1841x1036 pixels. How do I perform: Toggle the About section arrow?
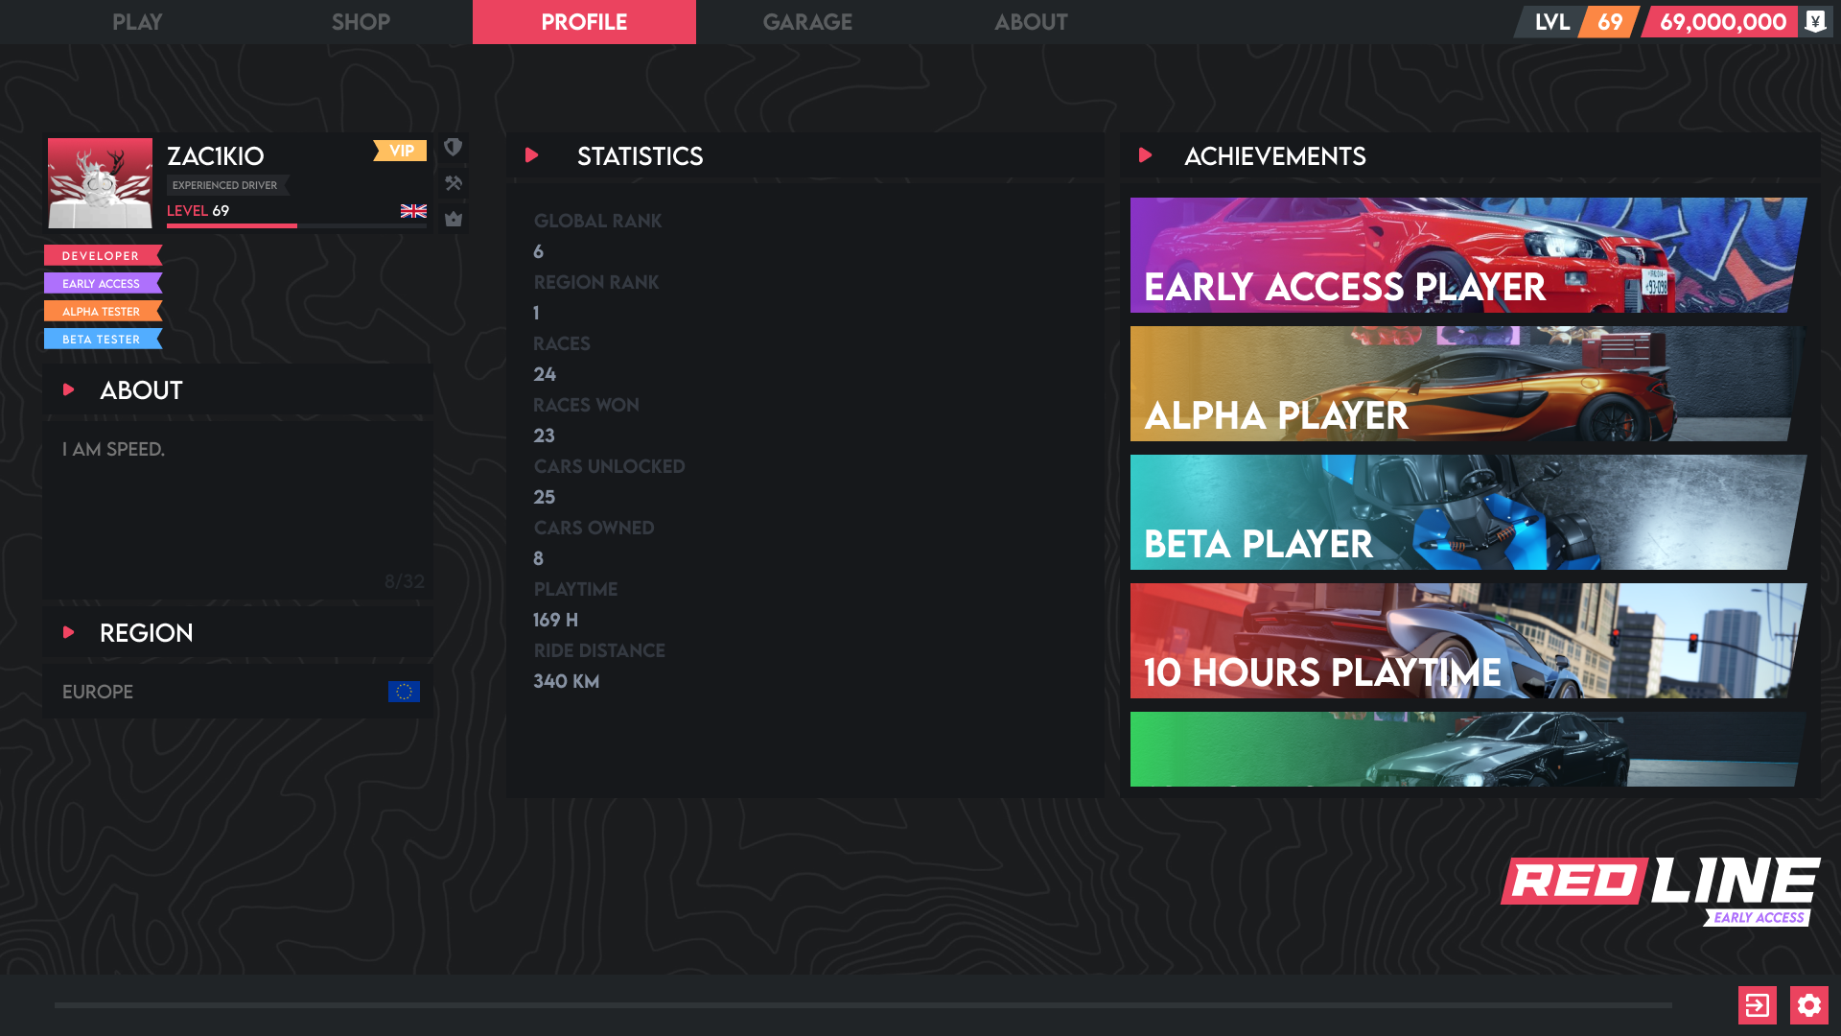pyautogui.click(x=69, y=389)
